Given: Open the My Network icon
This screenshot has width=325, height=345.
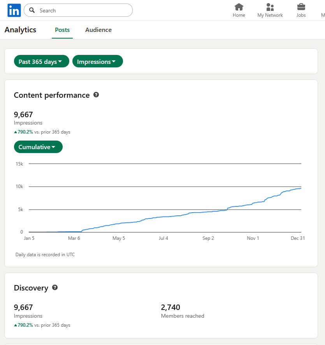Looking at the screenshot, I should 270,7.
